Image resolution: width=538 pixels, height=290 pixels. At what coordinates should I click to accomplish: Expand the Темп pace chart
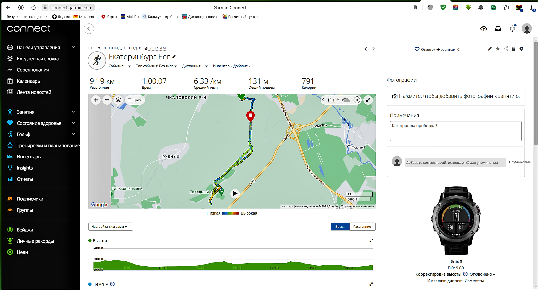point(371,284)
